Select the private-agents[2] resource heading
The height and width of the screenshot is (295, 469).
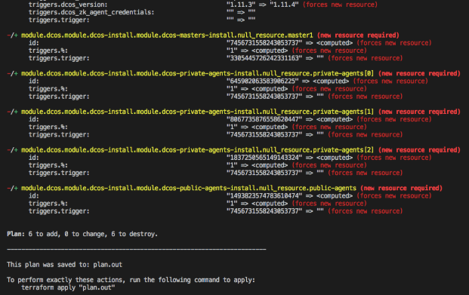[197, 150]
